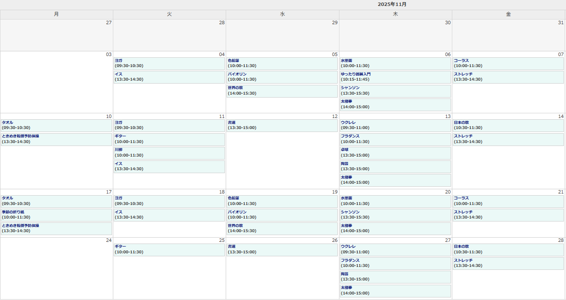Screen dimensions: 566x300
Task: Select the 世界の歌 class on the 5th
Action: [x=282, y=91]
